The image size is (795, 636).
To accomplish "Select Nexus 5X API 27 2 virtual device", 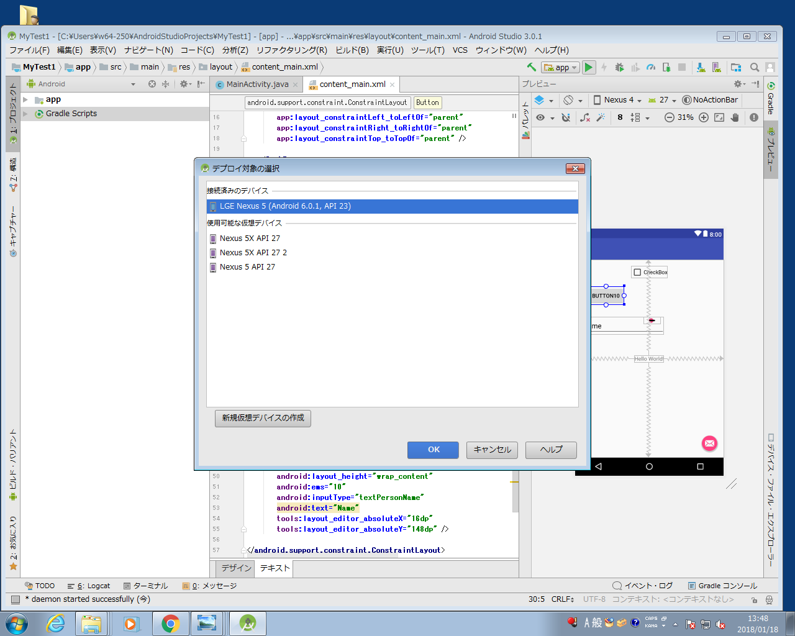I will [393, 253].
